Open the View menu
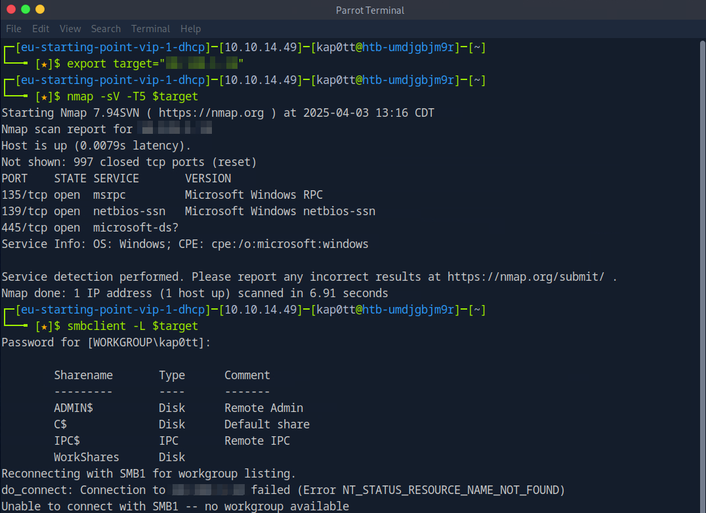706x513 pixels. [70, 29]
